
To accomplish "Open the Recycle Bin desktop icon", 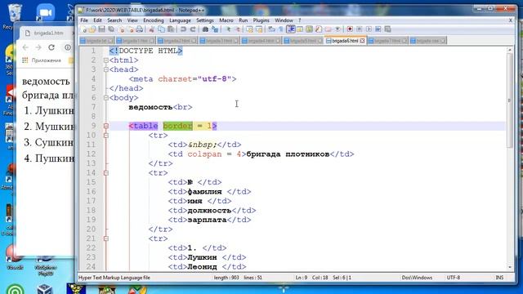I will coord(14,16).
